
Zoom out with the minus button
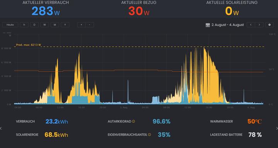[90, 25]
